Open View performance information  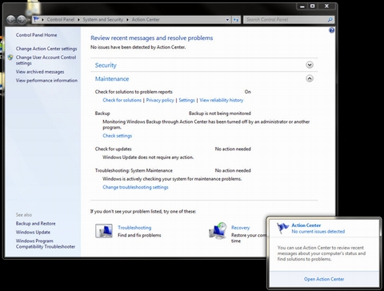click(x=46, y=80)
